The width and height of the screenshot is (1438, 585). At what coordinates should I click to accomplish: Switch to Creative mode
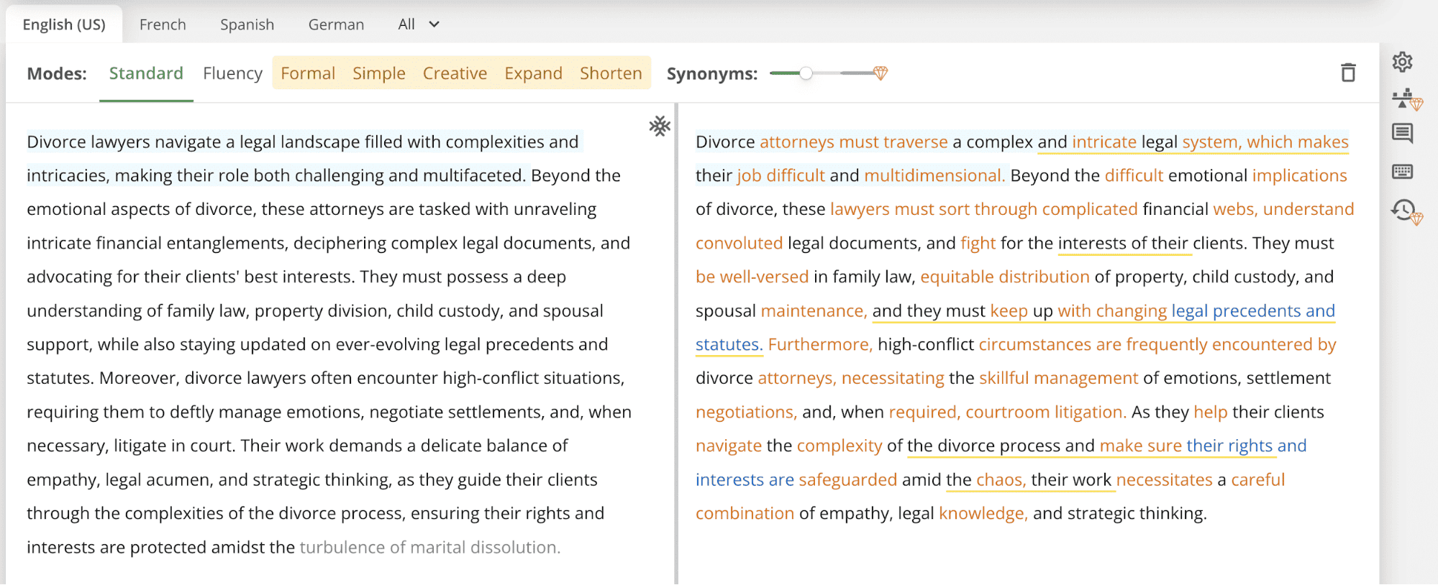(x=455, y=73)
